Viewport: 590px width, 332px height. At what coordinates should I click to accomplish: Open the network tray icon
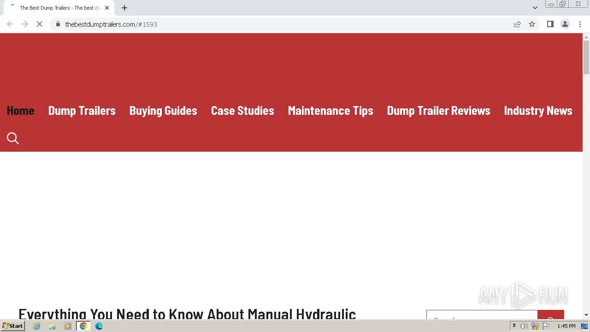click(535, 326)
